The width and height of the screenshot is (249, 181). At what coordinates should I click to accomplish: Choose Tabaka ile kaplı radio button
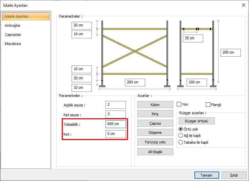click(x=181, y=142)
